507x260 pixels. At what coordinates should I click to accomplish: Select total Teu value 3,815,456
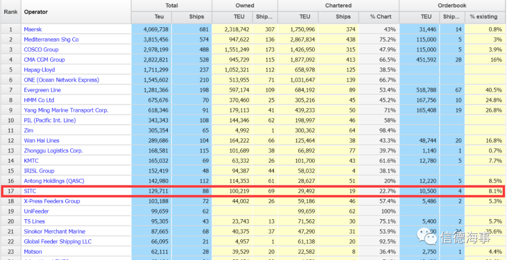tap(155, 39)
